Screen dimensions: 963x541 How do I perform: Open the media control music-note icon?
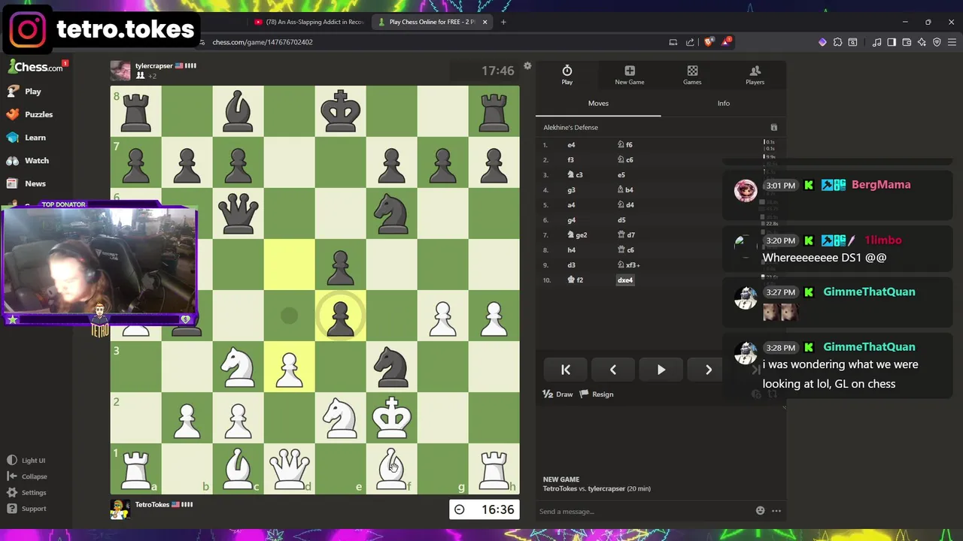click(876, 42)
